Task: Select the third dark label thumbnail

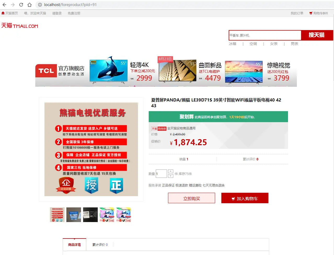Action: coord(90,215)
